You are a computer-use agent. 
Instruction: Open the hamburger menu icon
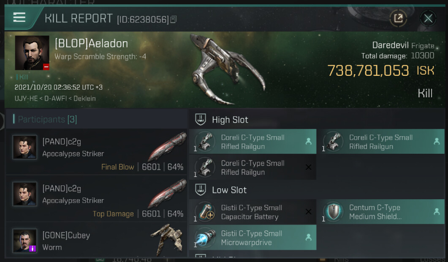tap(19, 17)
